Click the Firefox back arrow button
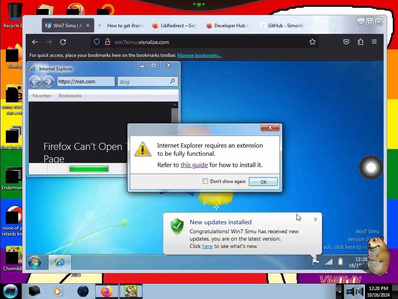Image resolution: width=398 pixels, height=299 pixels. pyautogui.click(x=35, y=42)
